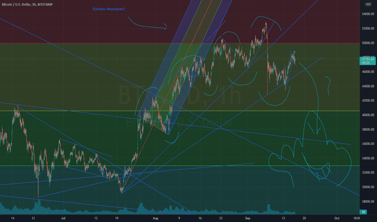This screenshot has width=377, height=222.
Task: Click the 16 date label on time axis
Action: coord(200,218)
